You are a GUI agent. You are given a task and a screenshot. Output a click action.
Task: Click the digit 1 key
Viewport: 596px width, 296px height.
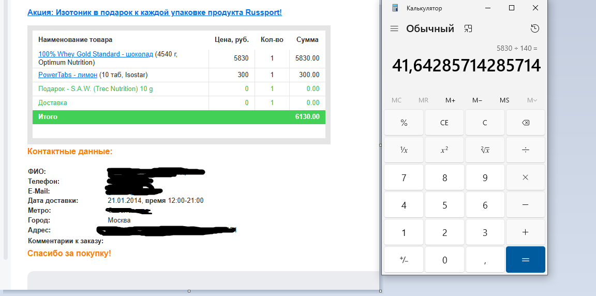(x=404, y=232)
